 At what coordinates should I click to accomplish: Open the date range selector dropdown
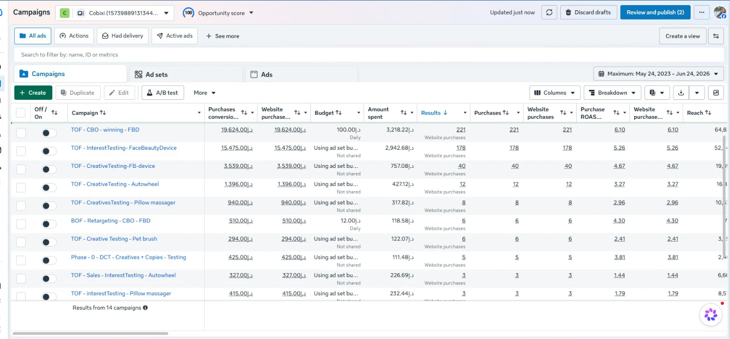tap(658, 74)
